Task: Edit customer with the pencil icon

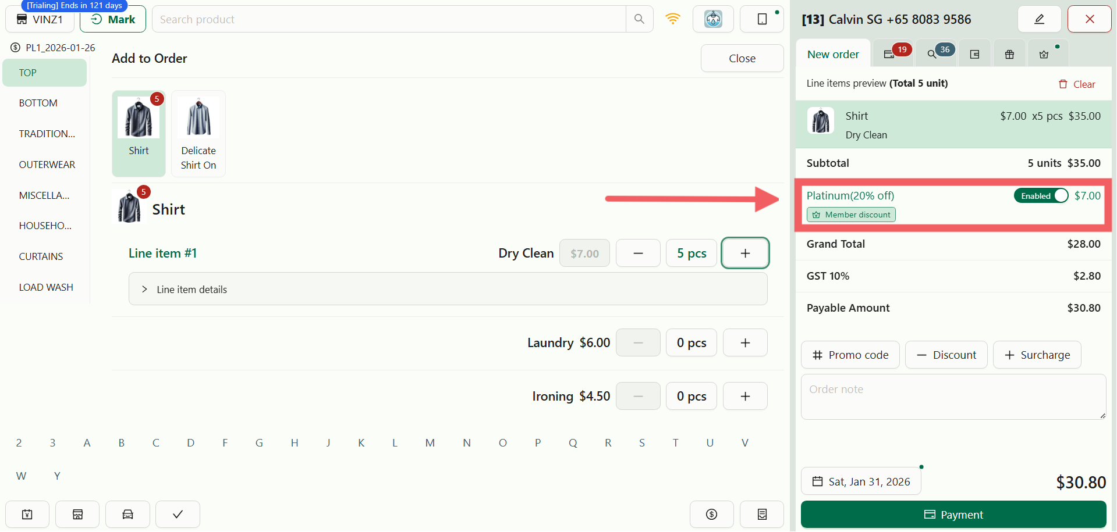Action: click(x=1039, y=19)
